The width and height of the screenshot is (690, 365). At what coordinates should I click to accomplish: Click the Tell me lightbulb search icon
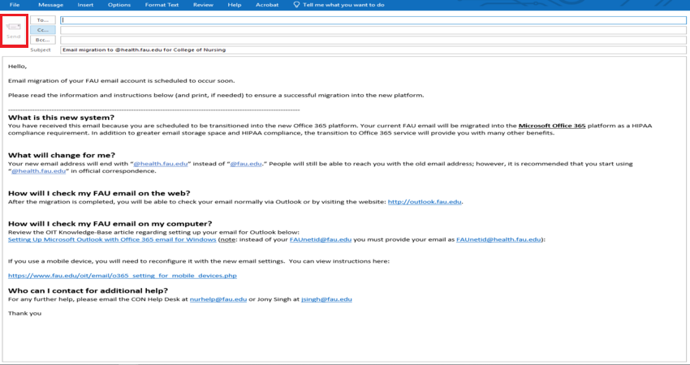point(296,5)
